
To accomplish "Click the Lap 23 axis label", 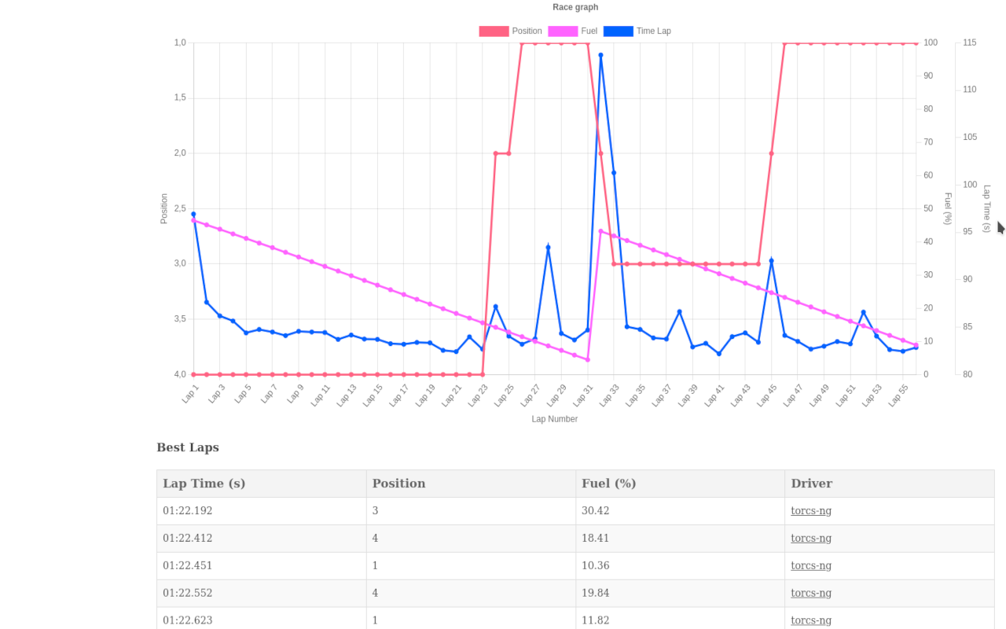I will [x=479, y=395].
